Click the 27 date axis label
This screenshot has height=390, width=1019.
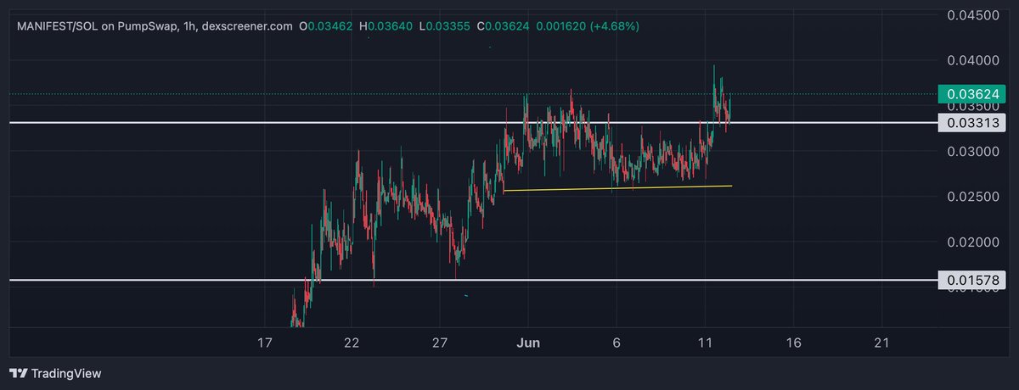point(440,343)
